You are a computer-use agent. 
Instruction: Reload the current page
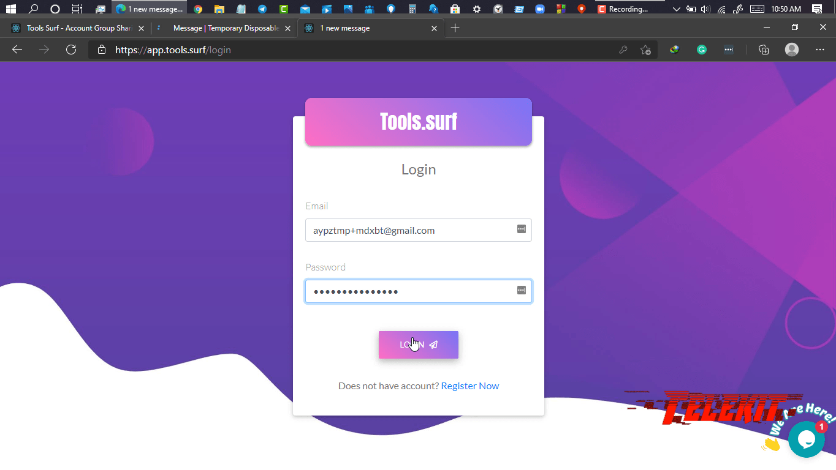click(x=71, y=50)
